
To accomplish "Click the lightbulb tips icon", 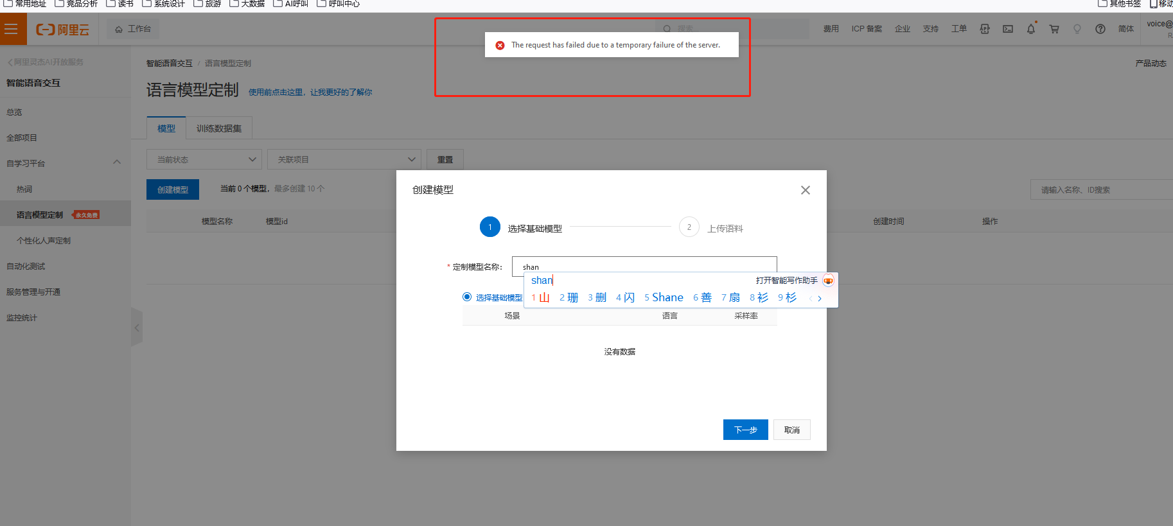I will coord(1077,29).
